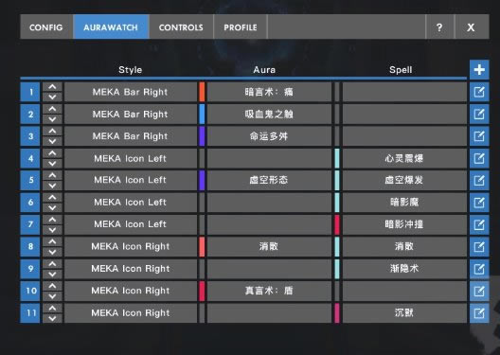500x355 pixels.
Task: Go to the PROFILE tab
Action: tap(241, 27)
